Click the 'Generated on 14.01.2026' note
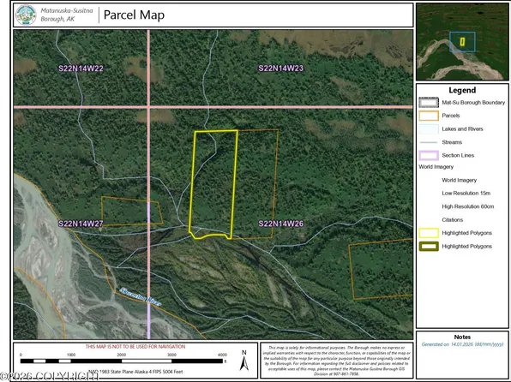The image size is (511, 382). pyautogui.click(x=462, y=344)
